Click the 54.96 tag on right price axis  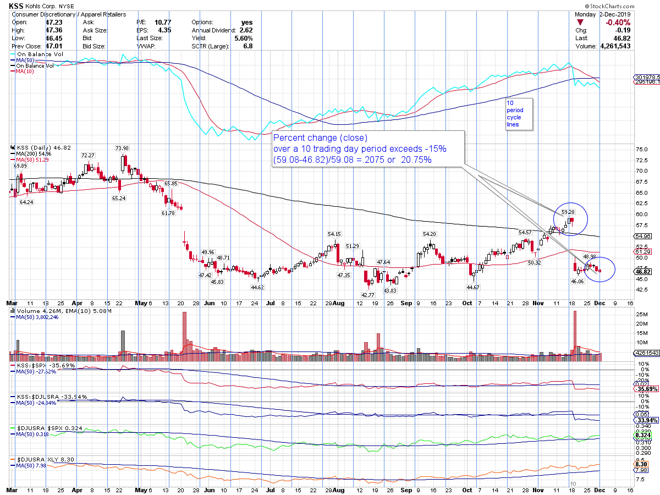click(643, 236)
